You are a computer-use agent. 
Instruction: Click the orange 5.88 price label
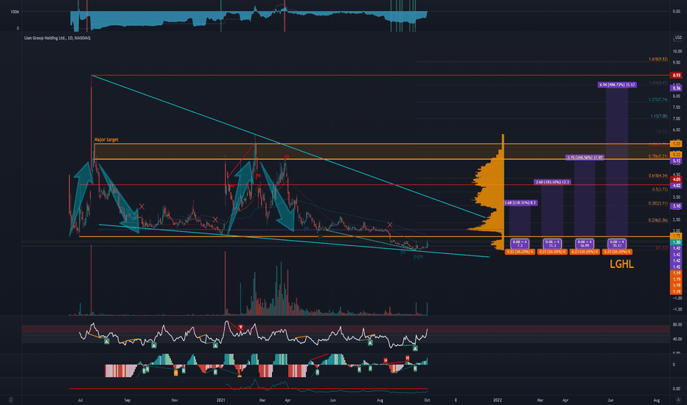(x=677, y=144)
